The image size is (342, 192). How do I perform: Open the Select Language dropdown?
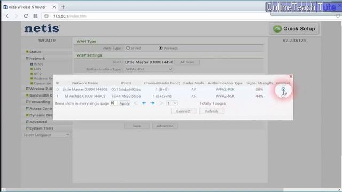(x=46, y=135)
